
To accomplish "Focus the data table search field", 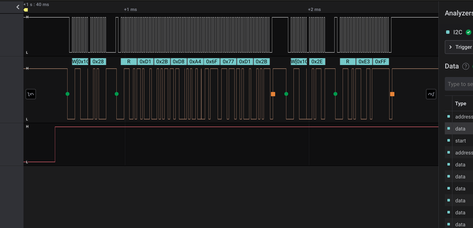I will tap(459, 84).
